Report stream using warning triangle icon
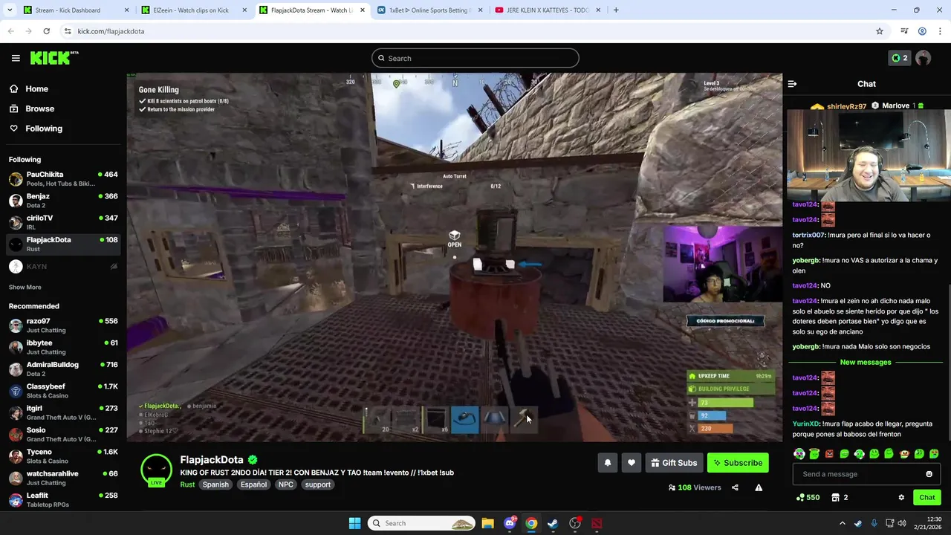 (759, 487)
